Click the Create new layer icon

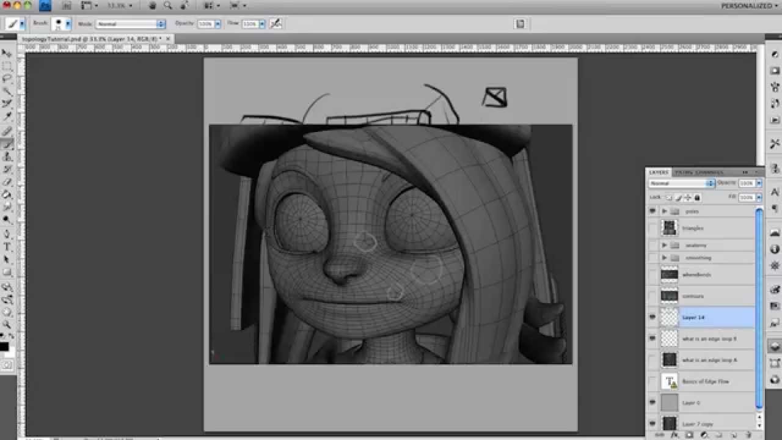coord(733,435)
